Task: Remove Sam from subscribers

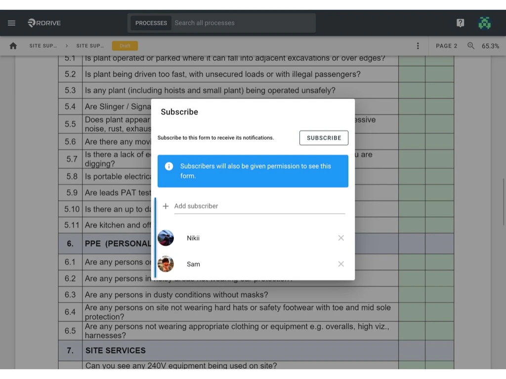Action: 341,264
